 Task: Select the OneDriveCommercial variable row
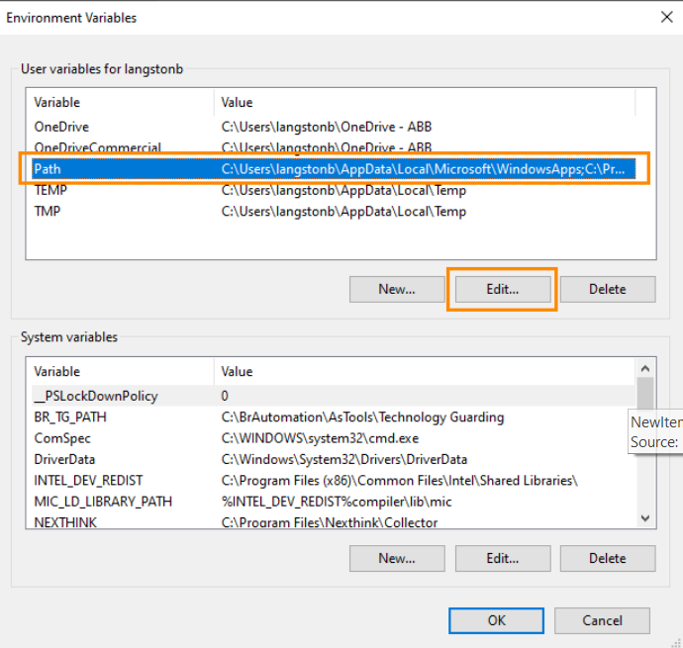[x=97, y=148]
